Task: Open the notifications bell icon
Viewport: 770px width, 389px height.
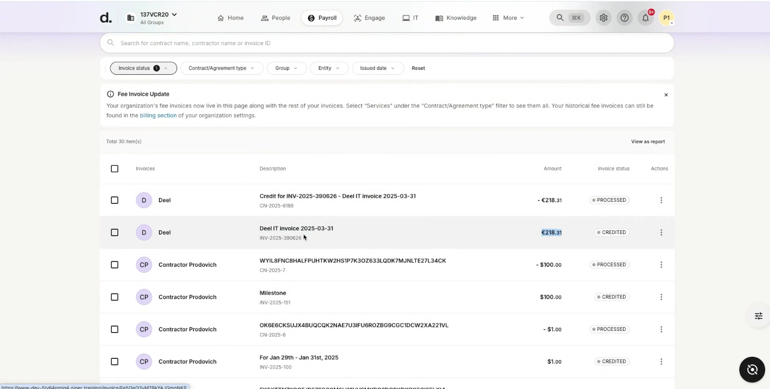Action: pos(646,18)
